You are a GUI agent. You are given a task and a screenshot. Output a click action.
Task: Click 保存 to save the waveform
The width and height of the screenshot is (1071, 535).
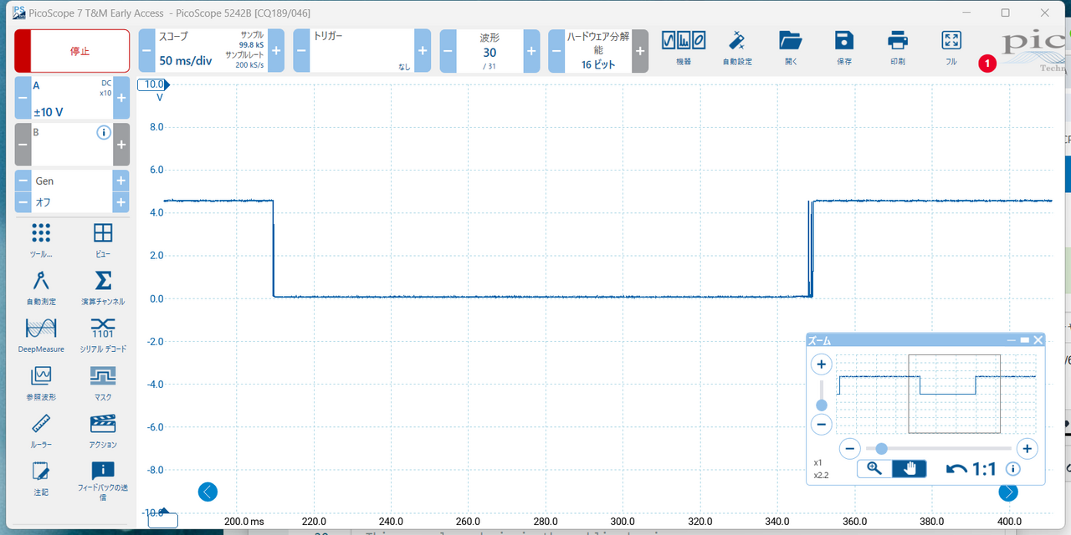[844, 46]
